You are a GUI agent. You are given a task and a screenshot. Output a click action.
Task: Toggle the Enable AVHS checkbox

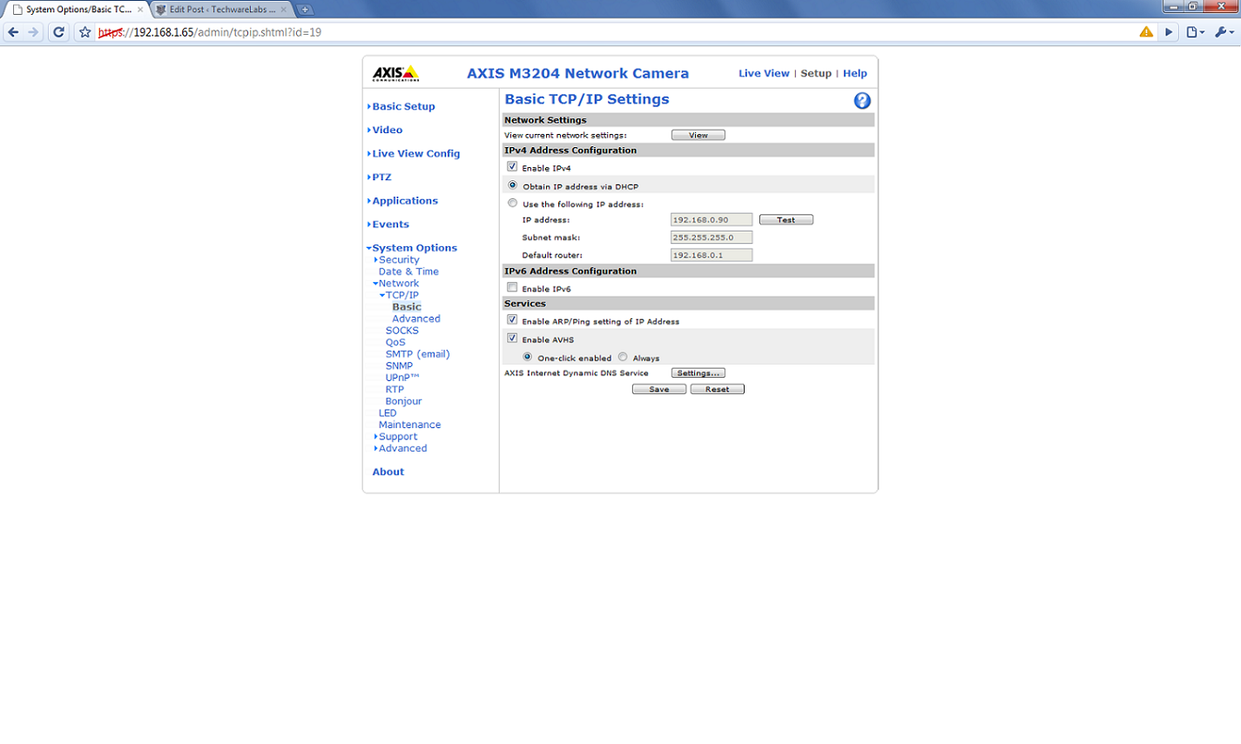tap(512, 338)
